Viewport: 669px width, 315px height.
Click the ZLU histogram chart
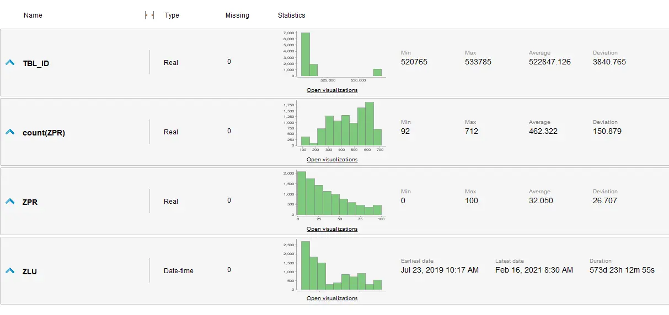(x=340, y=264)
